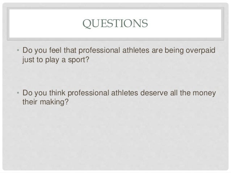The image size is (231, 173).
Task: Click the word "their" in second question
Action: point(30,102)
